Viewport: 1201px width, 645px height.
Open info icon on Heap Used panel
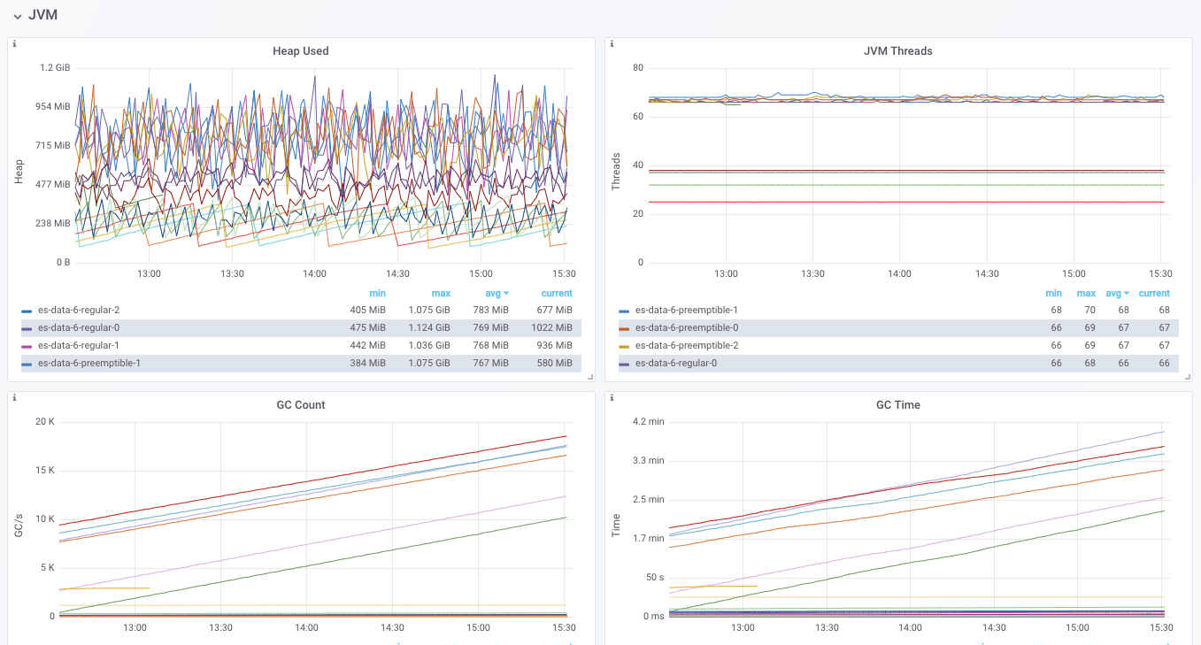14,43
